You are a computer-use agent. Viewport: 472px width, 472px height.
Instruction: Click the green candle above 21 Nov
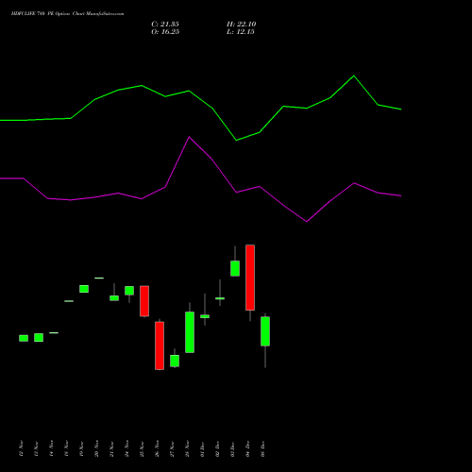[x=114, y=298]
